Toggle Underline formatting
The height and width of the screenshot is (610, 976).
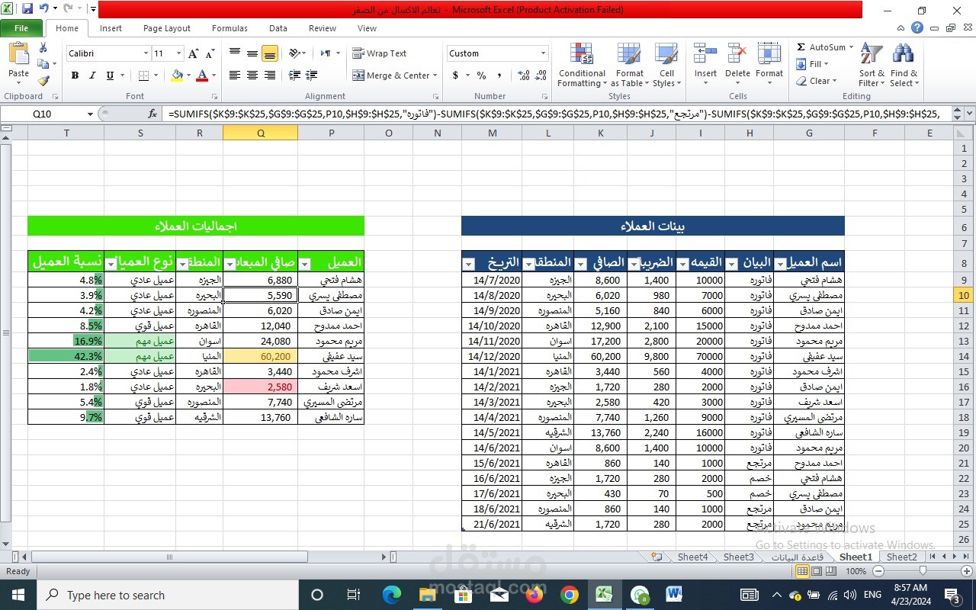(x=110, y=75)
